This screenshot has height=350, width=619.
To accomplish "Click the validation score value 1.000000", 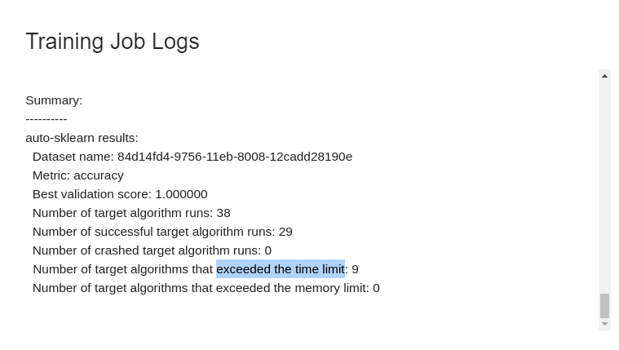I will (181, 194).
